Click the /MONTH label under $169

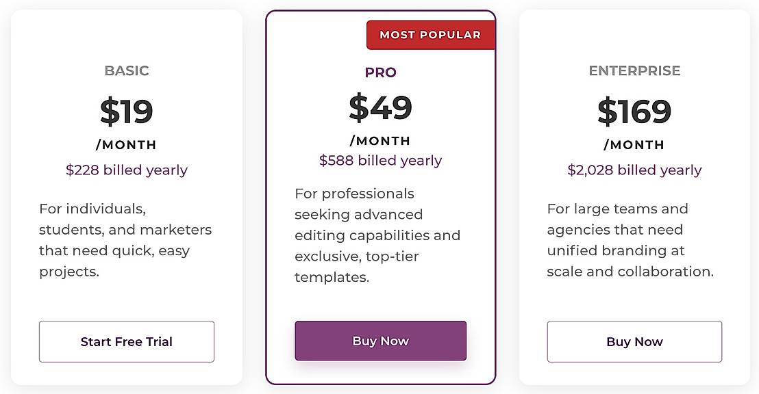pyautogui.click(x=634, y=145)
